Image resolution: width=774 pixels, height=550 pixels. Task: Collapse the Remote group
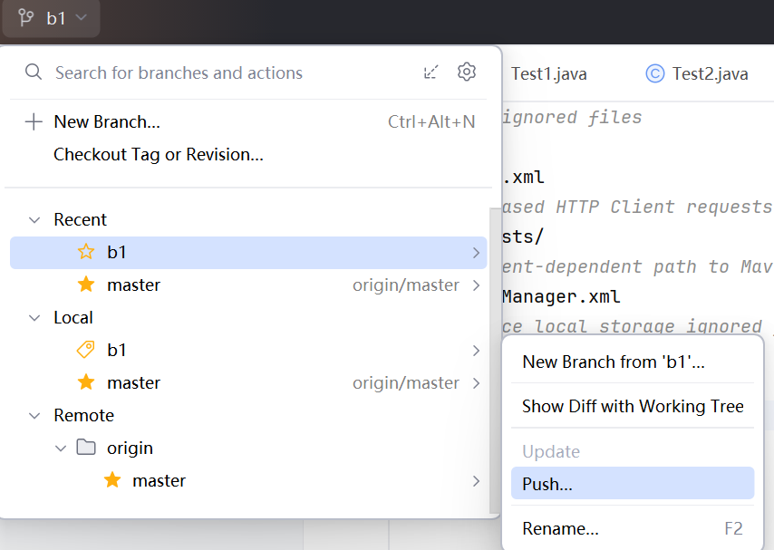[x=34, y=415]
